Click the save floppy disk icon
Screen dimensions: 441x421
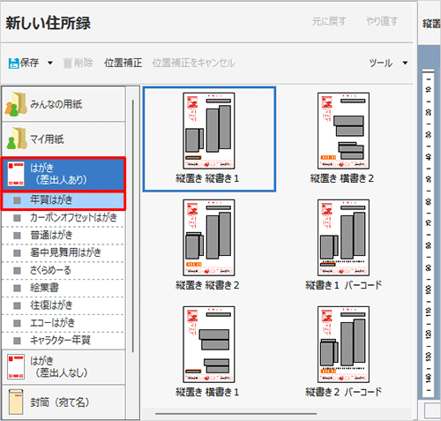coord(13,63)
